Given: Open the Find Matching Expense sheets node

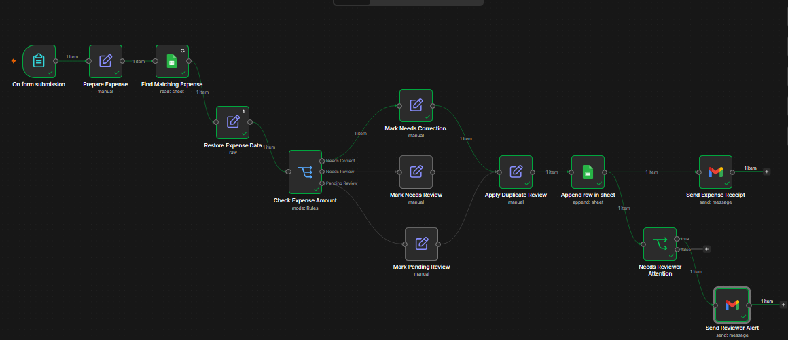Looking at the screenshot, I should pos(172,61).
